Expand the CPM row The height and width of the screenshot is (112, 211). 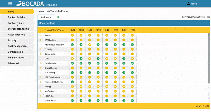coord(41,59)
